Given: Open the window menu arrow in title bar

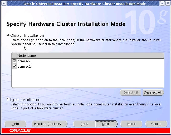Looking at the screenshot, I should pos(4,3).
